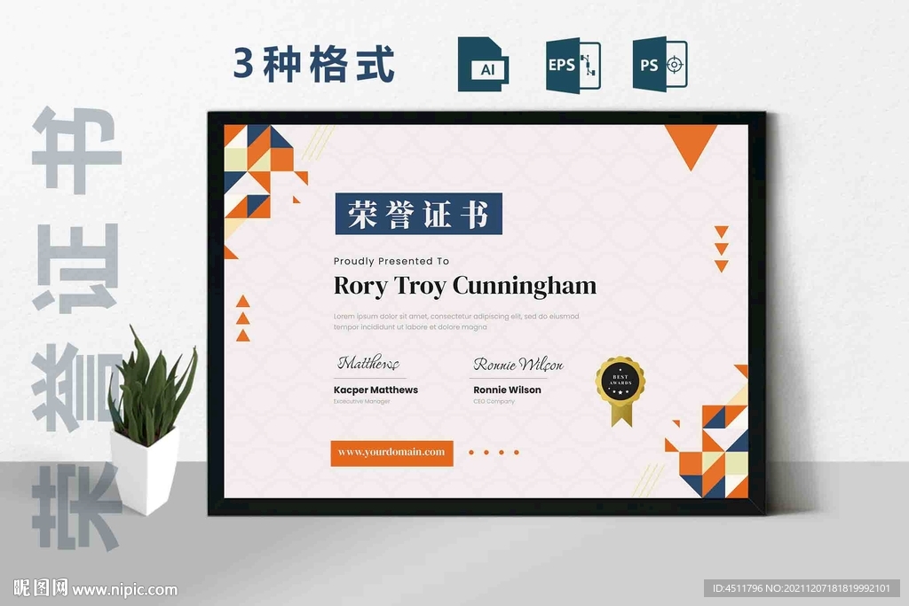Click the Matthews handwritten signature
The height and width of the screenshot is (606, 909).
click(x=368, y=363)
